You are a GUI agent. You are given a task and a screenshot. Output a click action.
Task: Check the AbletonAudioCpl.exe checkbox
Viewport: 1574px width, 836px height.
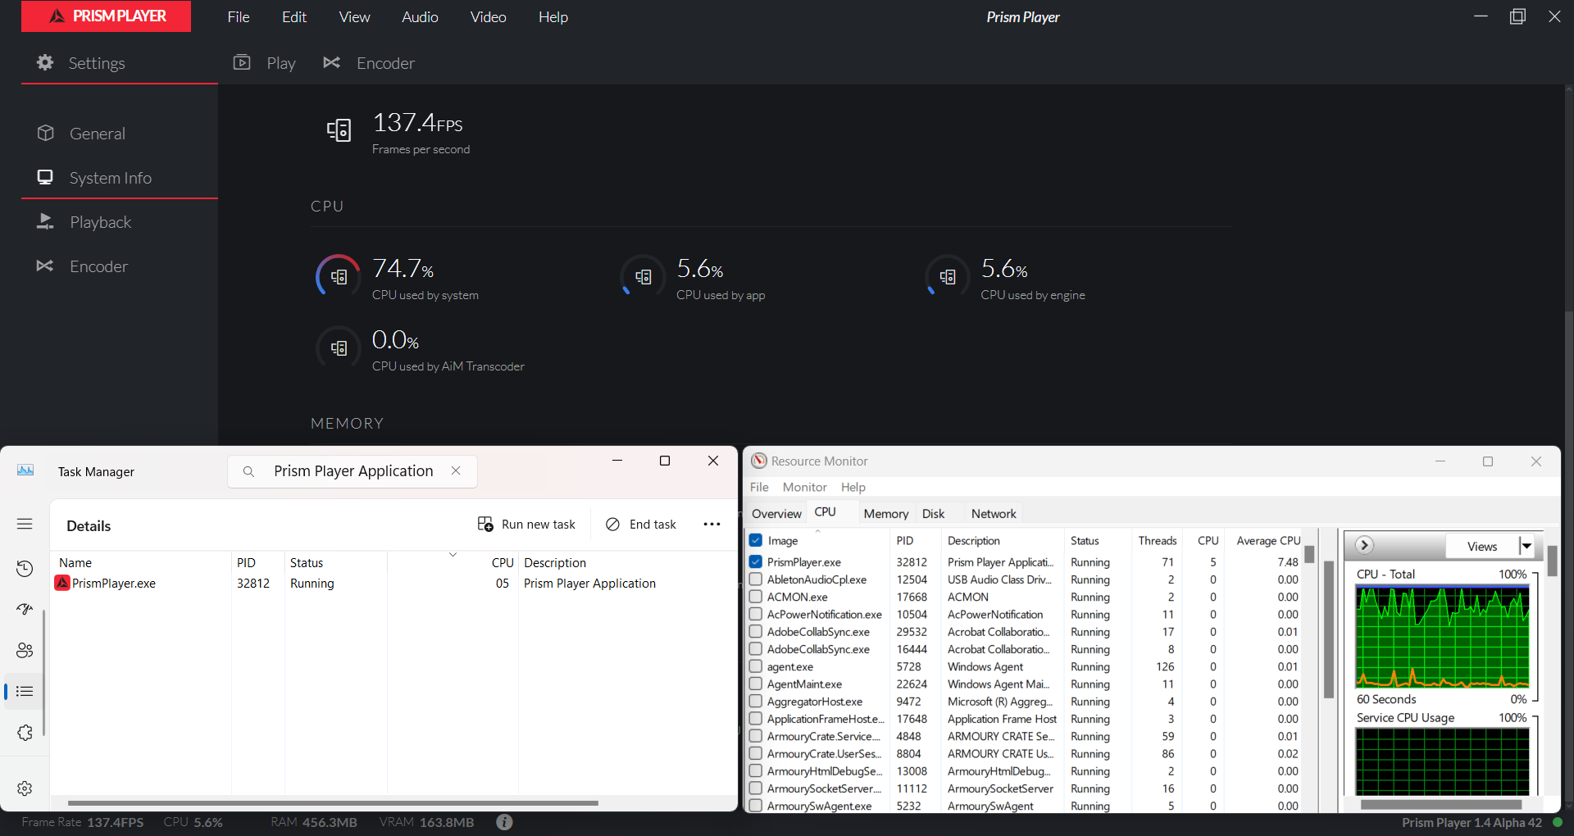click(x=756, y=579)
